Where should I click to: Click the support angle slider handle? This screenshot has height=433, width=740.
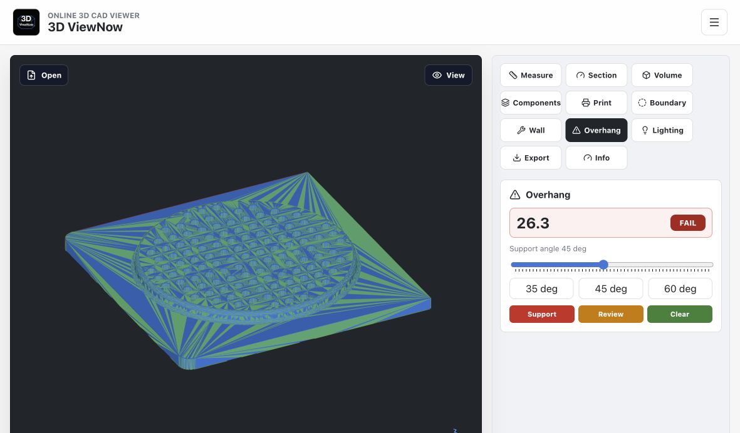click(603, 265)
